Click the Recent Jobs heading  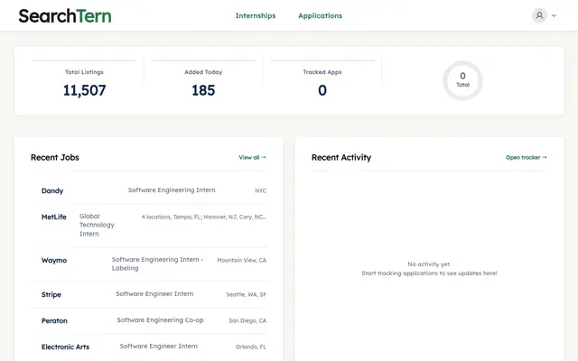pos(55,157)
